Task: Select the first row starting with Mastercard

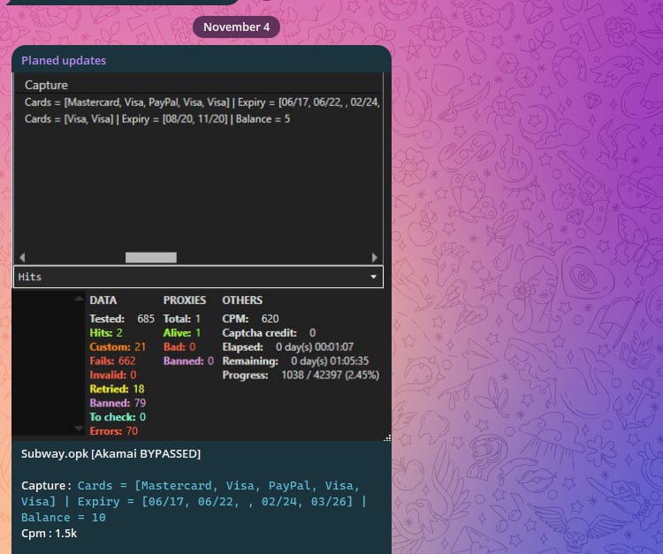Action: tap(202, 102)
